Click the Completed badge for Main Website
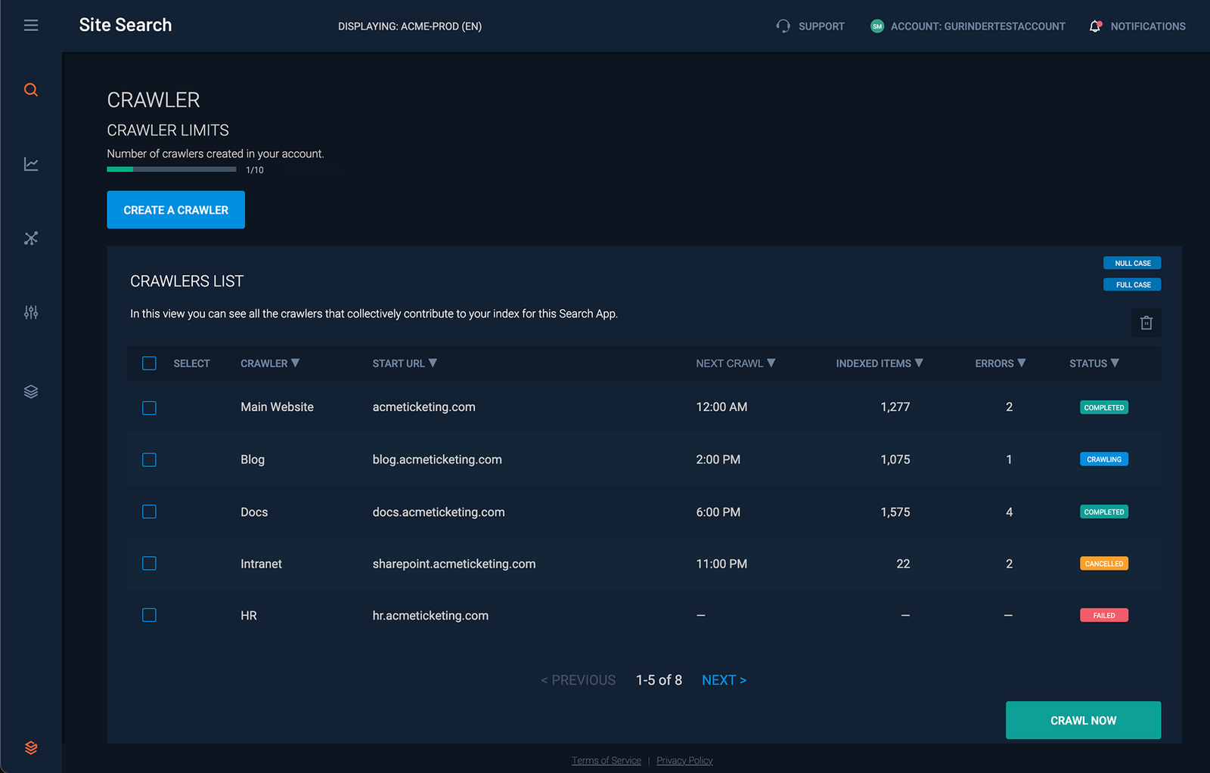Viewport: 1210px width, 773px height. [x=1103, y=407]
